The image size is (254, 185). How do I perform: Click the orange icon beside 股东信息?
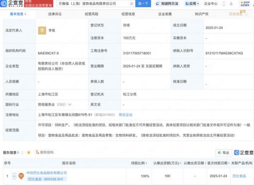pos(28,152)
